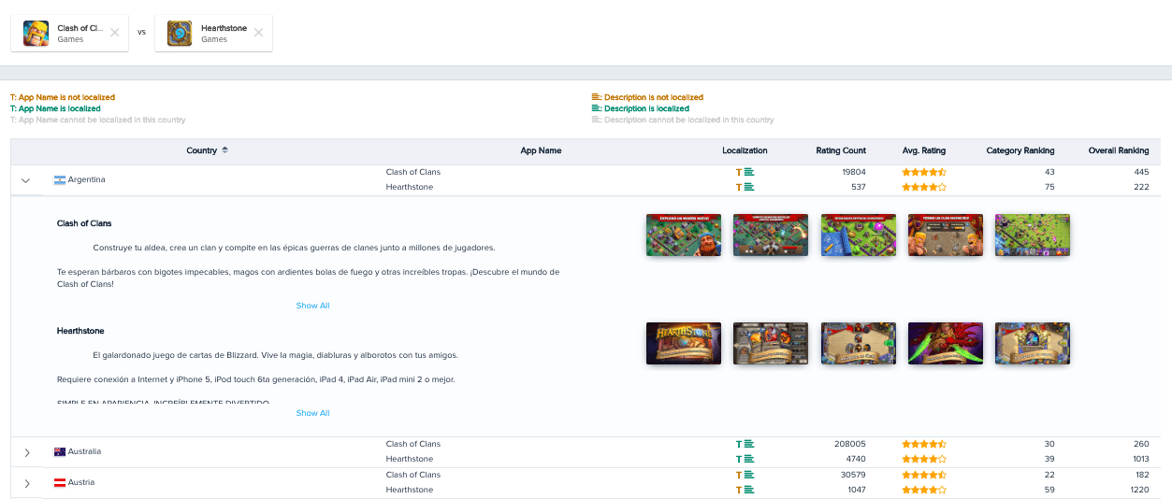Image resolution: width=1172 pixels, height=499 pixels.
Task: Click description icon for Australia Clash of Clans
Action: coord(749,444)
